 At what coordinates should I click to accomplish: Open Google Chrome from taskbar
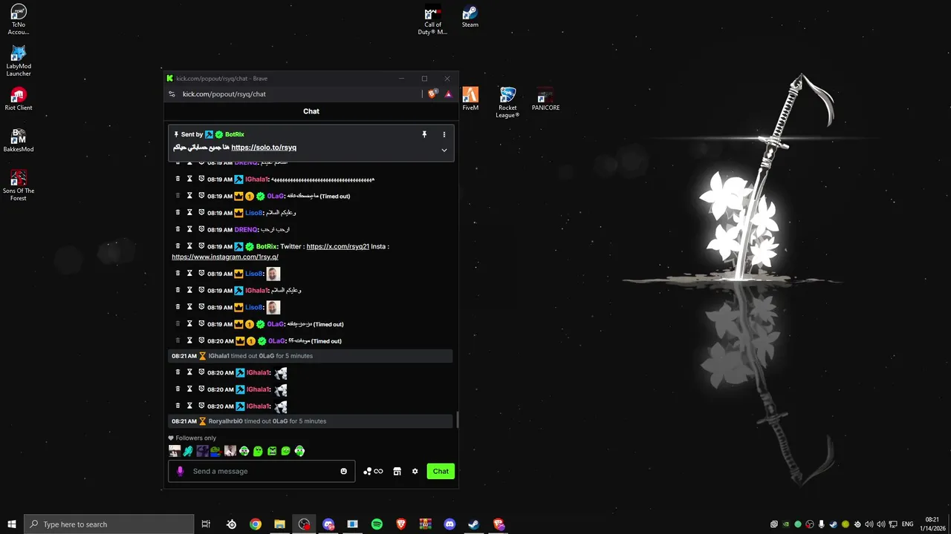point(256,524)
